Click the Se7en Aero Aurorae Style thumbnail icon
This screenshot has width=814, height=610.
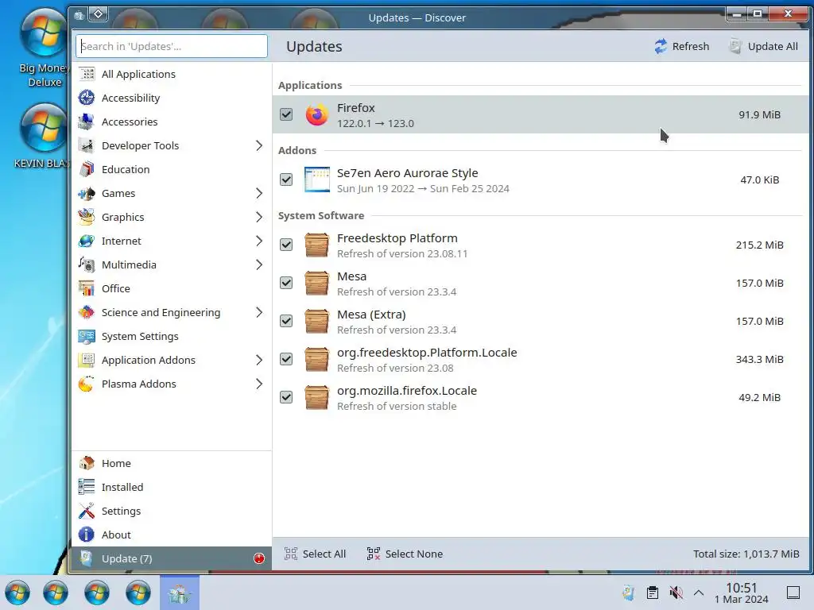[x=316, y=180]
